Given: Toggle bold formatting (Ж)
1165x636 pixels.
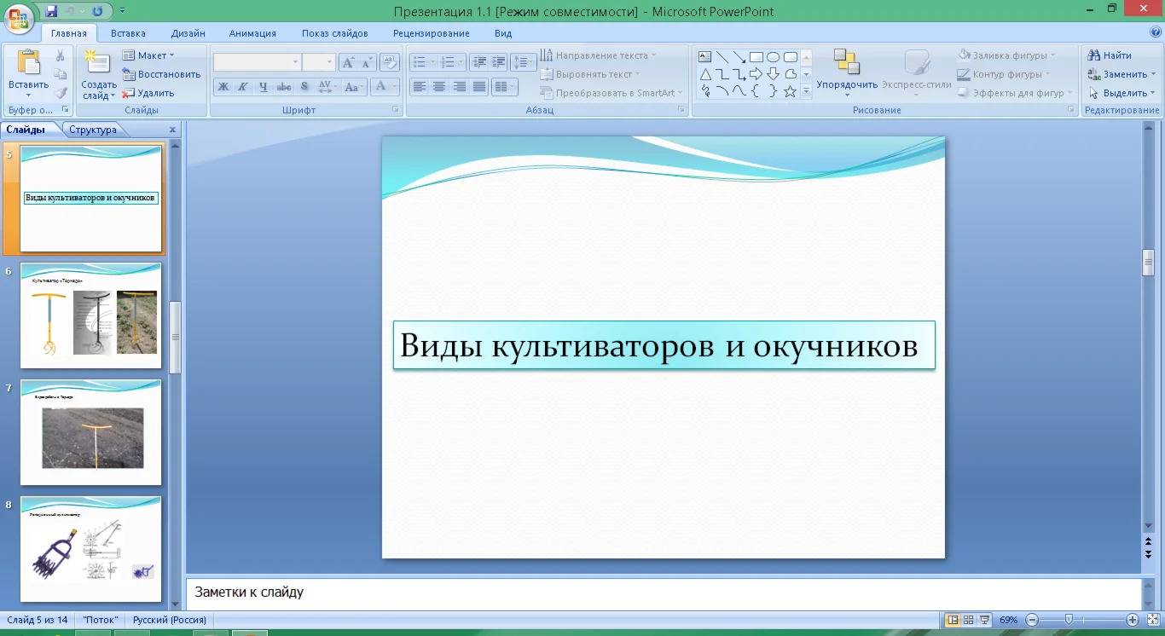Looking at the screenshot, I should point(223,87).
